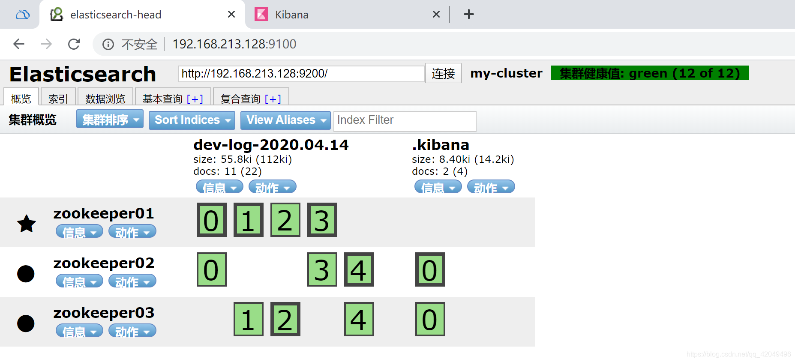
Task: Switch to the elasticsearch-head browser tab
Action: pos(141,15)
